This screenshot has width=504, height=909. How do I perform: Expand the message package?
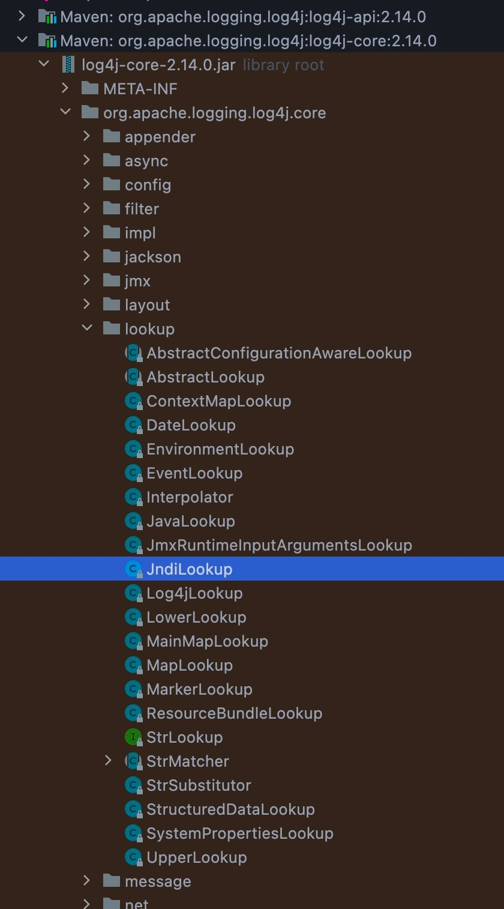[87, 881]
